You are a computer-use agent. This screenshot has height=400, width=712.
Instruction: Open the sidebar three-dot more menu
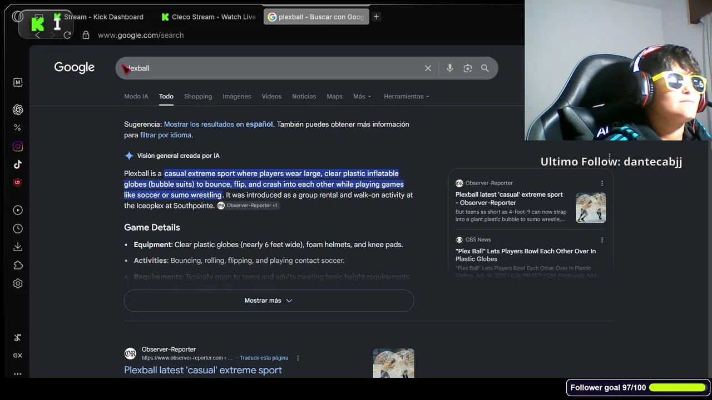click(18, 374)
